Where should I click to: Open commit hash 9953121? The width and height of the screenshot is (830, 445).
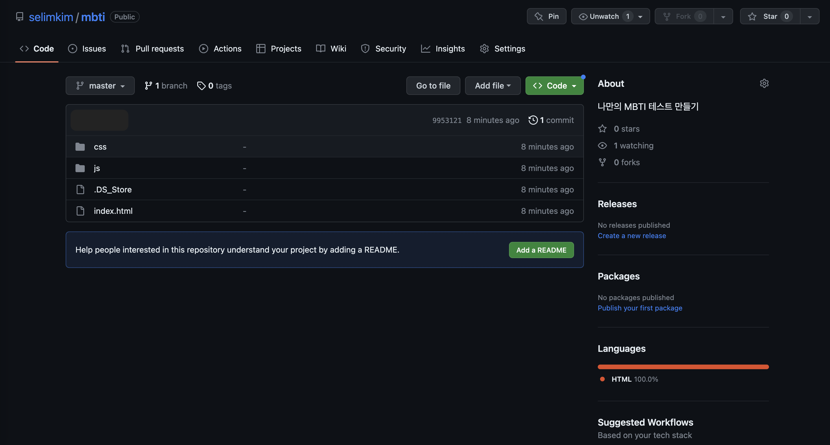[447, 120]
